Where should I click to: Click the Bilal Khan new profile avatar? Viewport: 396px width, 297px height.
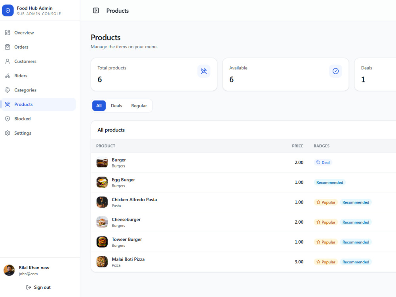pyautogui.click(x=9, y=270)
